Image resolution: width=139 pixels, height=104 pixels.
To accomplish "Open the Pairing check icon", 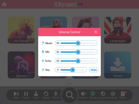I will (93, 95).
